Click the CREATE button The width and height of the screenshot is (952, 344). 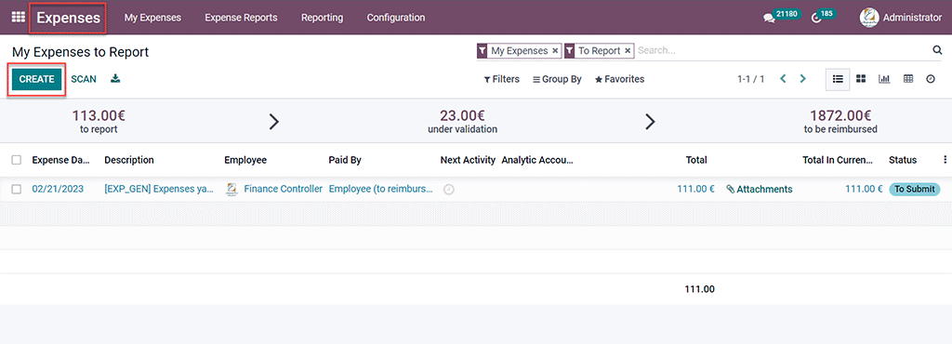36,79
